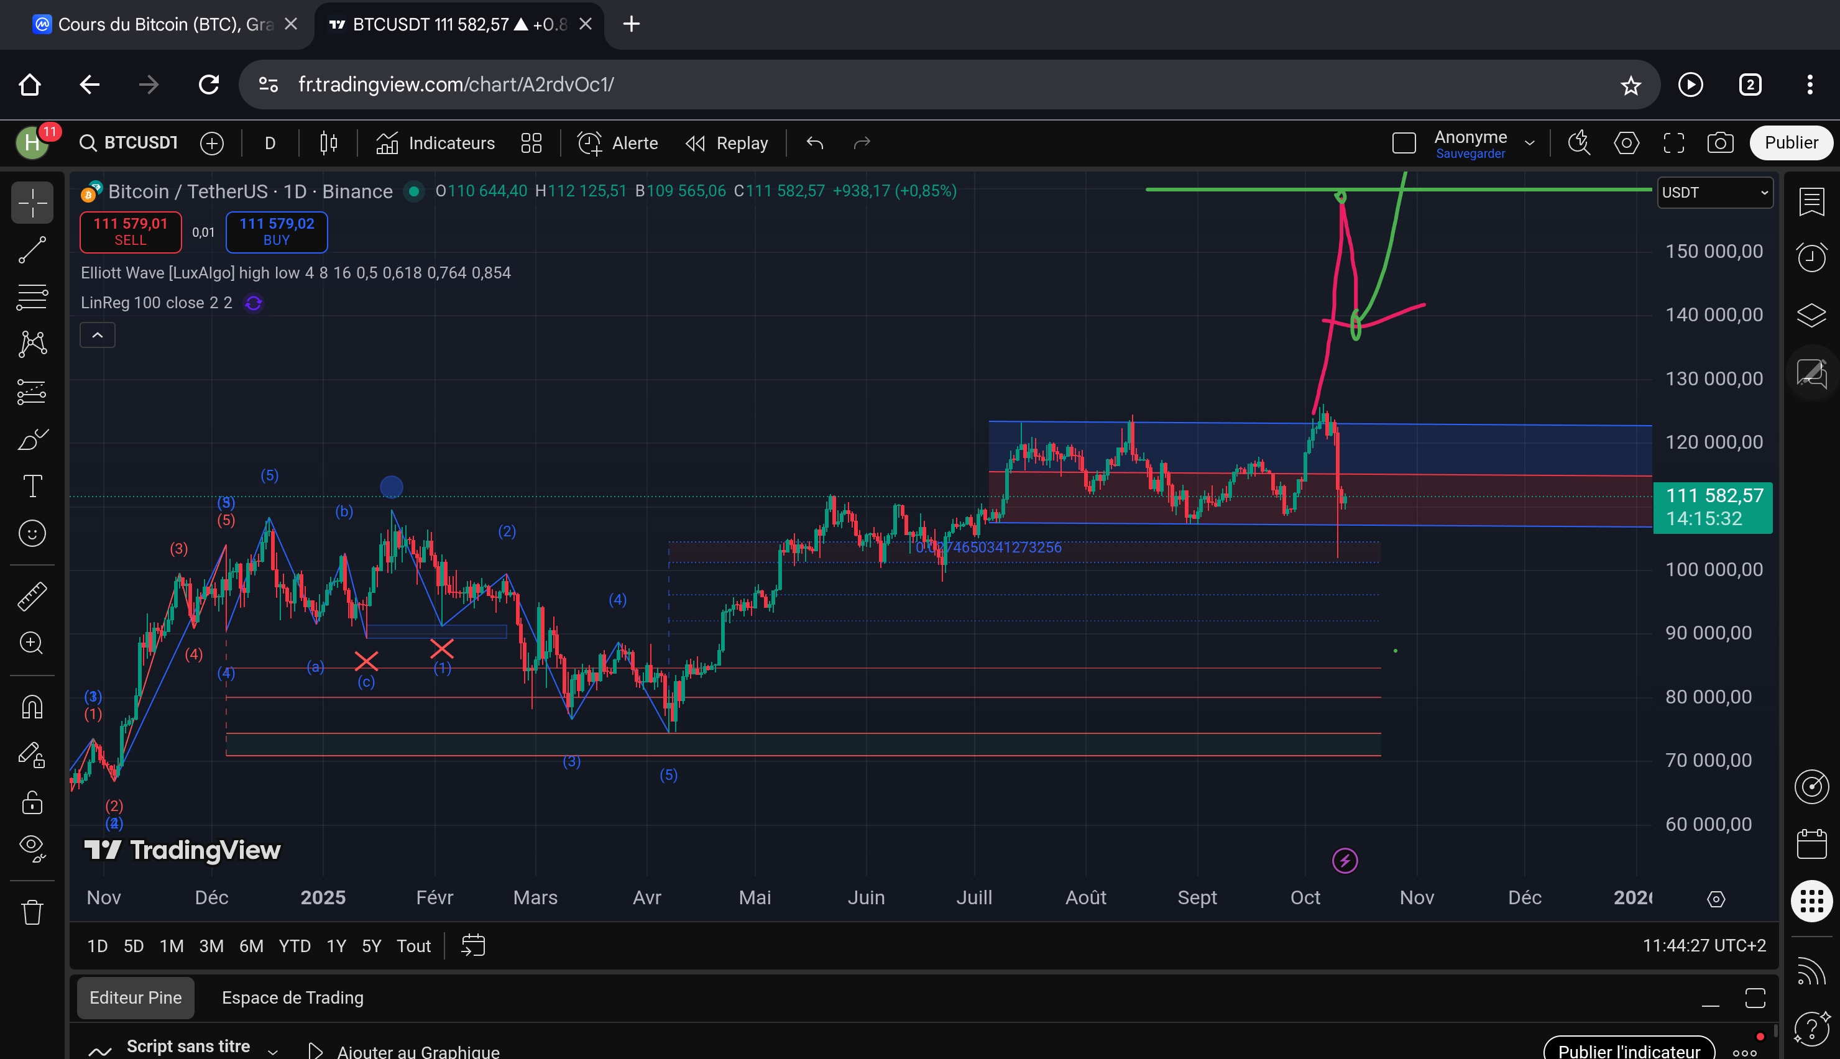Collapse the indicator legend chevron
Viewport: 1840px width, 1059px height.
tap(98, 336)
